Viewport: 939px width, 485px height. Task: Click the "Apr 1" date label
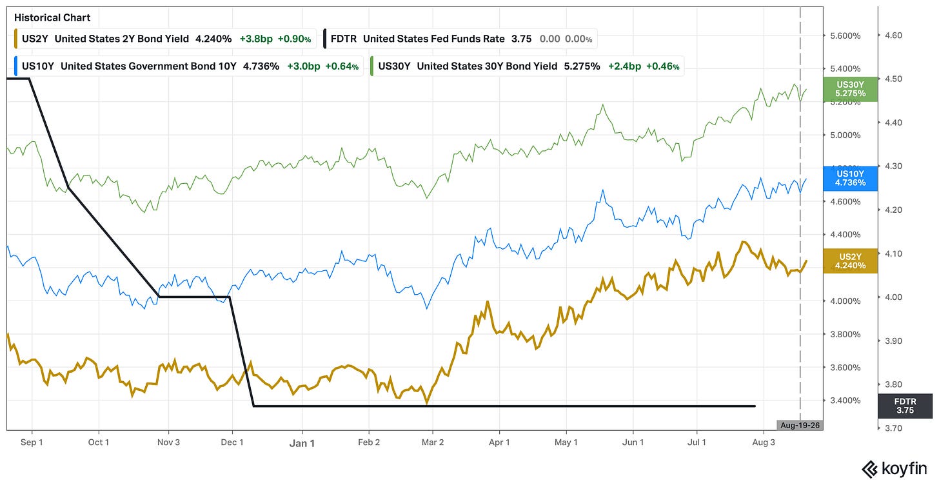pos(499,442)
